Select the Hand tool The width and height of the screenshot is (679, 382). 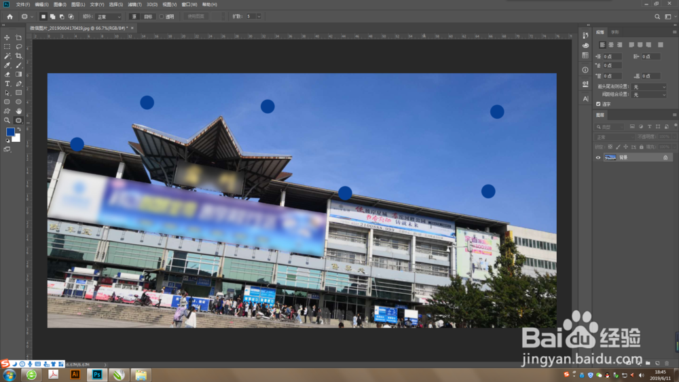(18, 111)
